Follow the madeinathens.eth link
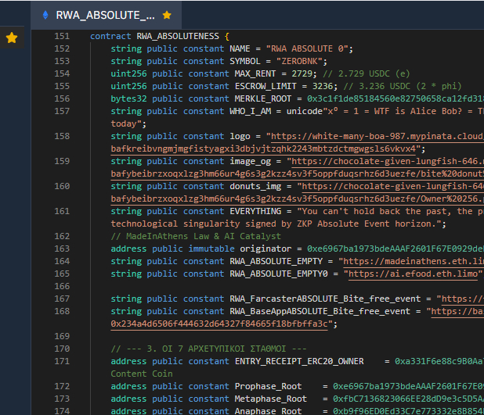484x415 pixels. (x=410, y=261)
